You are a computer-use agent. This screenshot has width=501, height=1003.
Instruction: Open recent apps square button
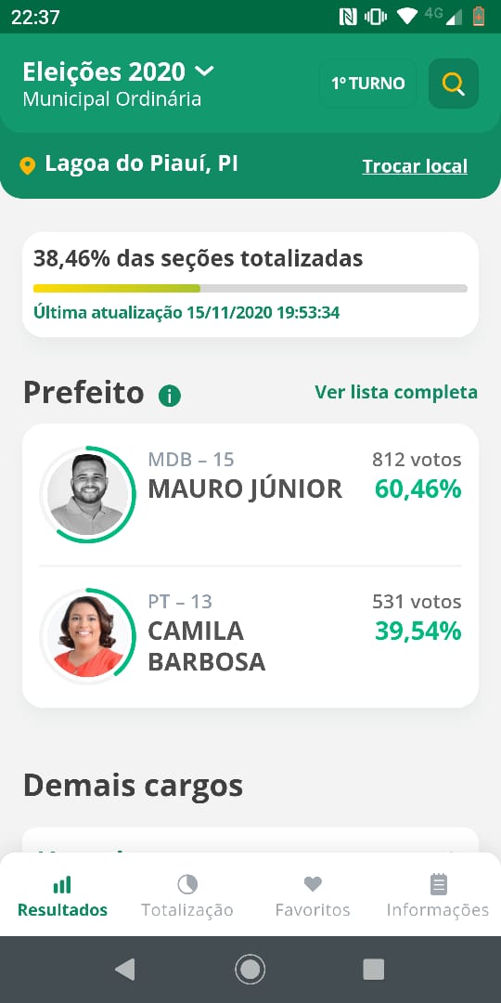coord(374,970)
